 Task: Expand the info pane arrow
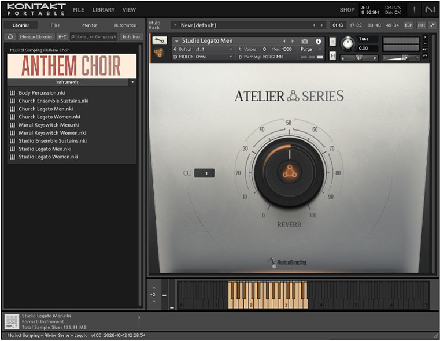click(139, 318)
